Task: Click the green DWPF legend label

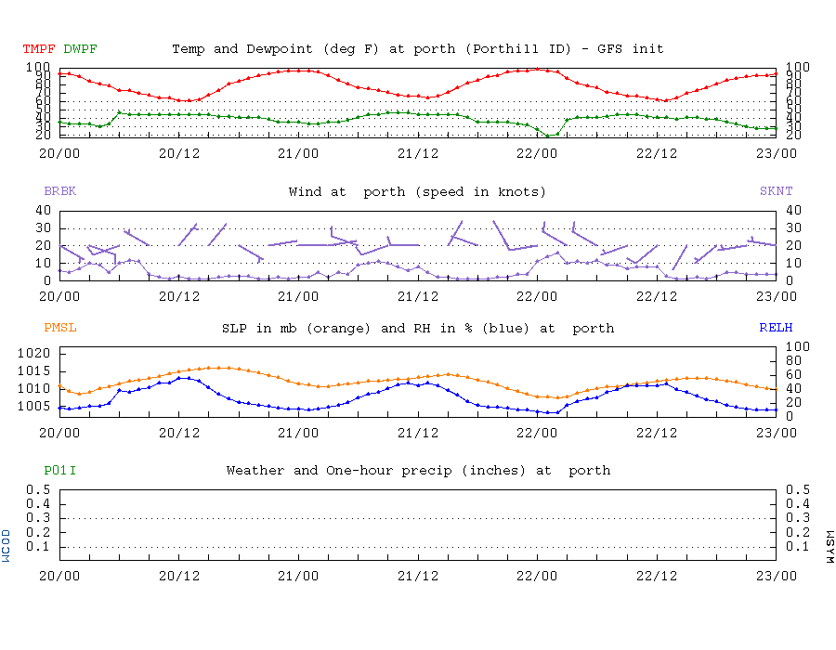Action: pos(80,49)
